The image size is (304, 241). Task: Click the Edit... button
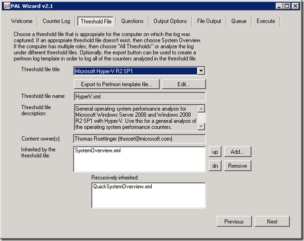coord(184,84)
